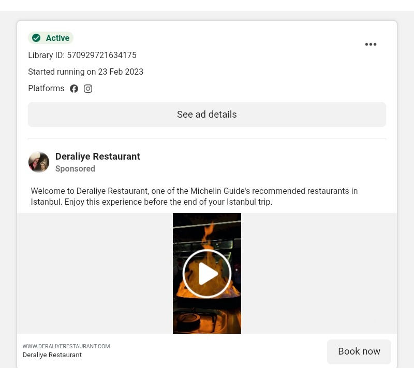Viewport: 414px width, 368px height.
Task: Click the stove burner at the video thumbnail's bottom
Action: point(199,317)
